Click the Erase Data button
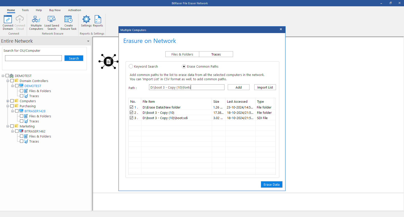 (x=271, y=184)
